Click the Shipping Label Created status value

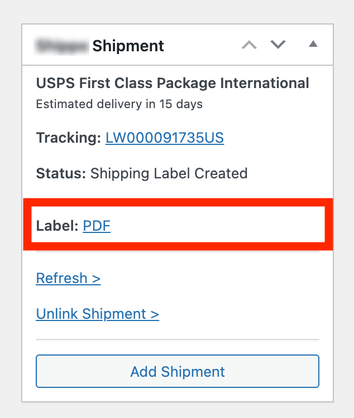[x=169, y=173]
